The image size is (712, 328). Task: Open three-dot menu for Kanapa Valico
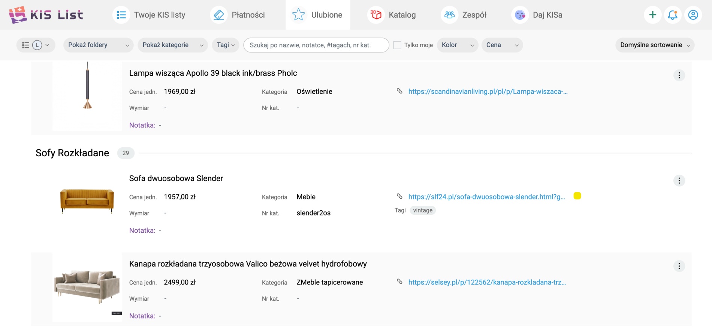pyautogui.click(x=679, y=266)
